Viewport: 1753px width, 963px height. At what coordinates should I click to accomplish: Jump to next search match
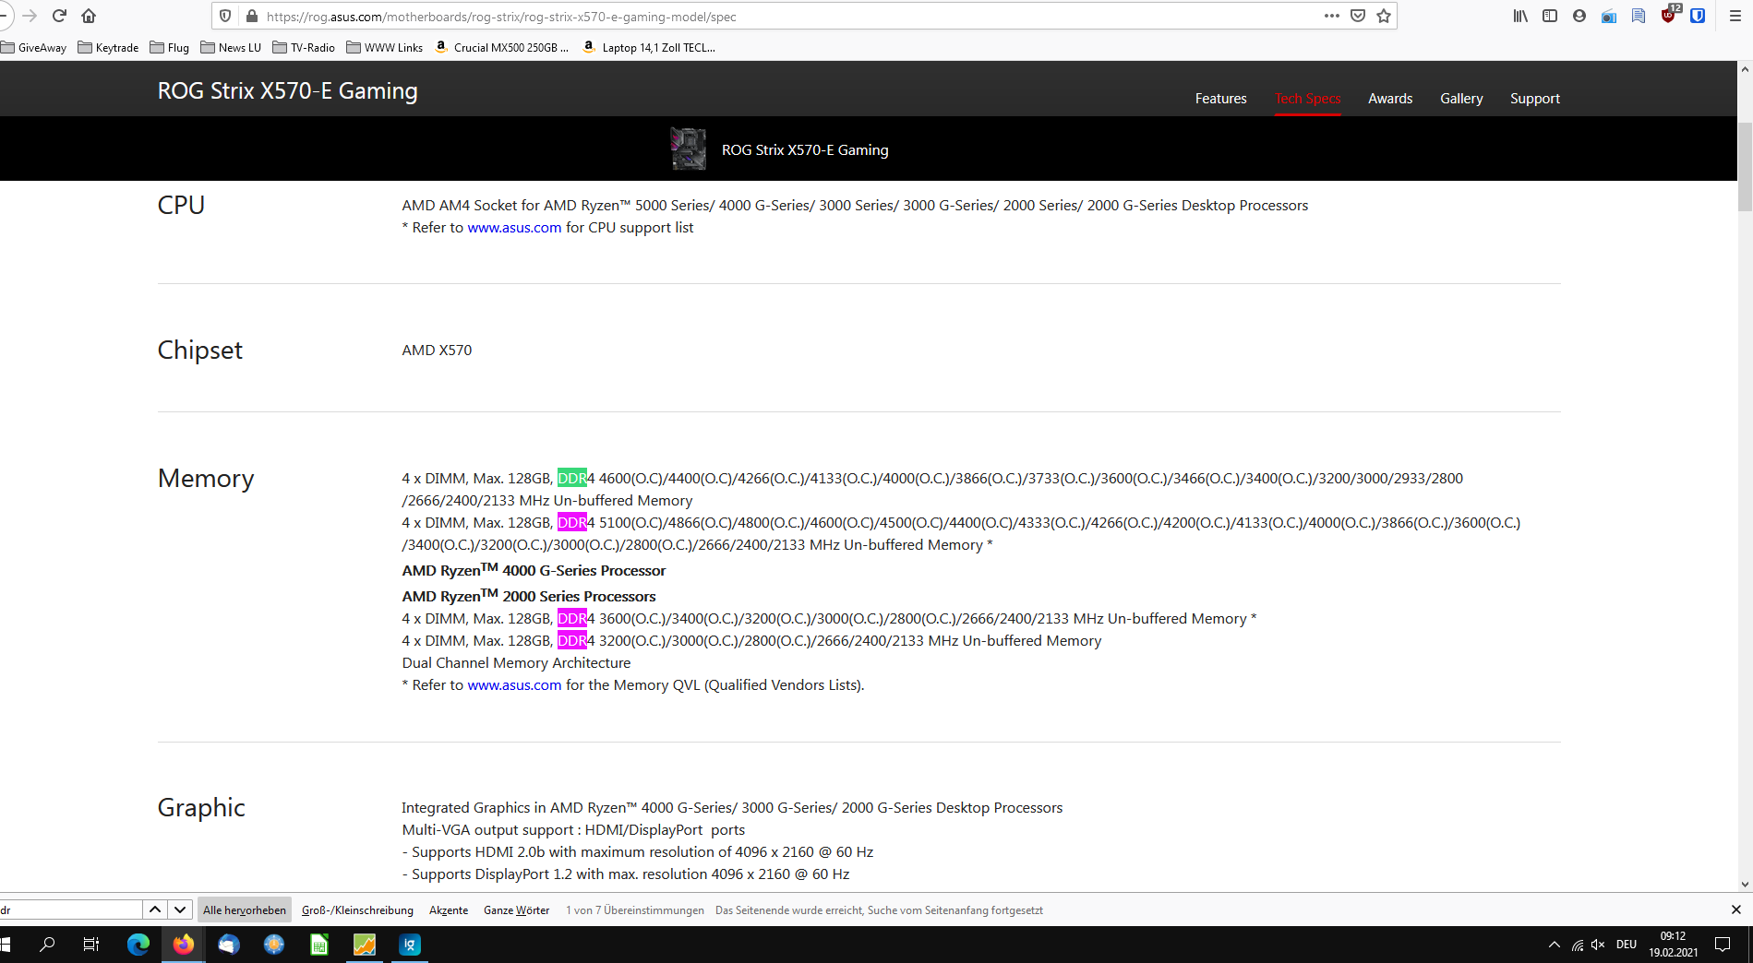180,909
